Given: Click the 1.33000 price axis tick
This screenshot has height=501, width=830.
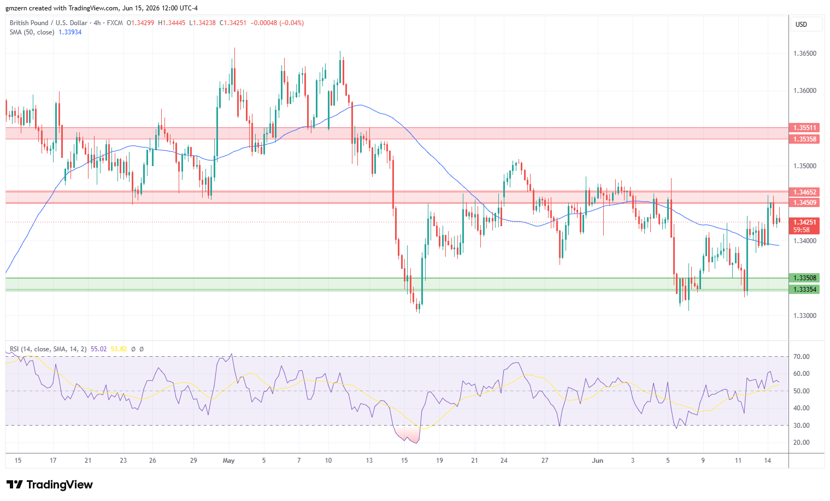Looking at the screenshot, I should click(805, 316).
